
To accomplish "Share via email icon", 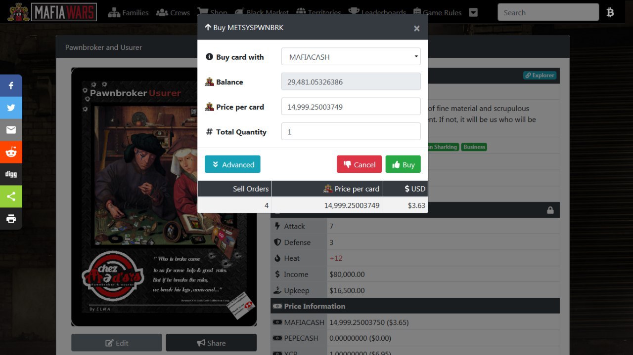I will click(x=11, y=130).
